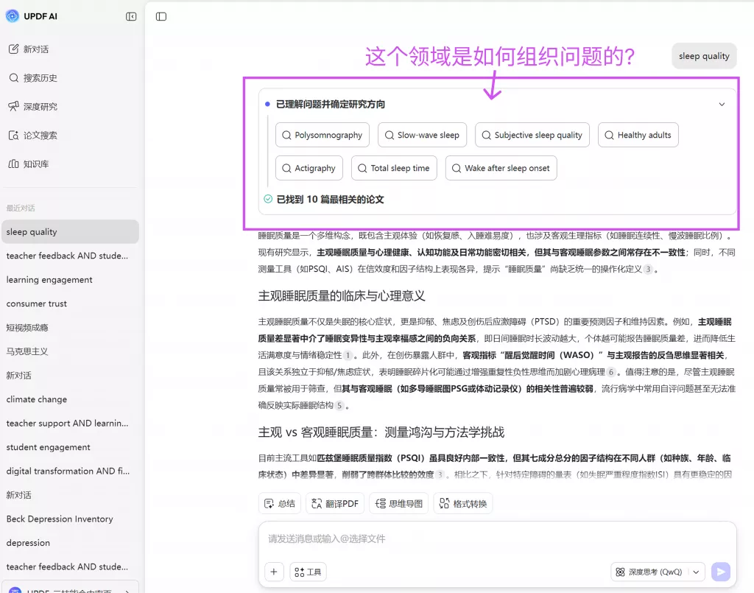Screen dimensions: 754x593
Task: Click the message input field
Action: pyautogui.click(x=442, y=538)
